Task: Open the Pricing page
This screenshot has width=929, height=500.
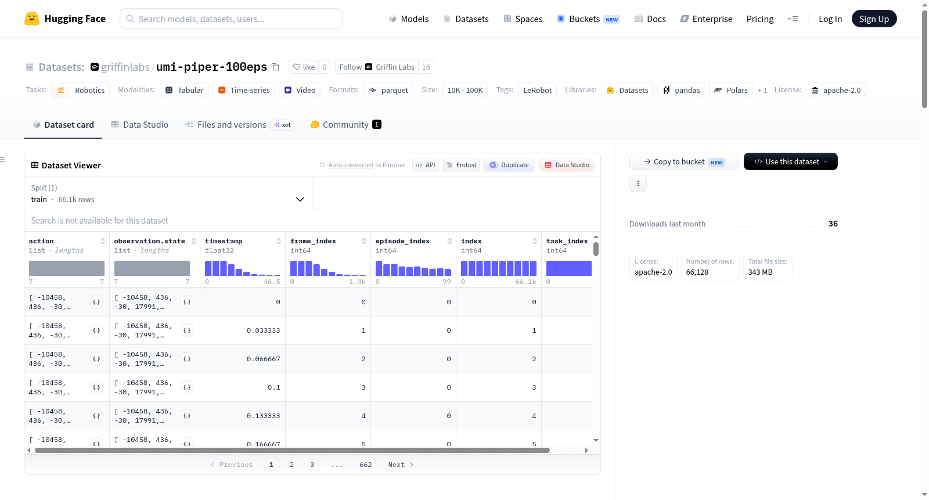Action: coord(760,19)
